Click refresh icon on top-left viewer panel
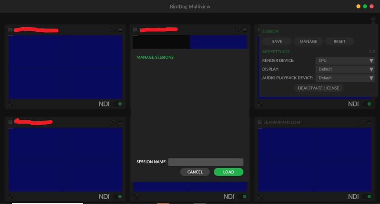The width and height of the screenshot is (380, 204). click(x=113, y=30)
